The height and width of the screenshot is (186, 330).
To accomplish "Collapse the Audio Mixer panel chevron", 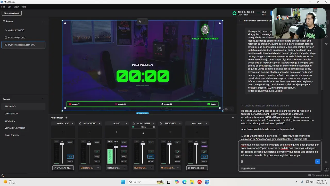I will click(233, 118).
